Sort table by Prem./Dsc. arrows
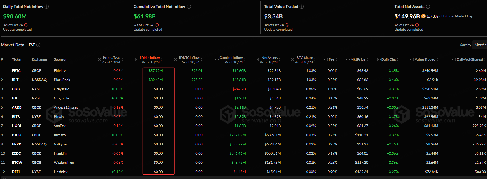Image resolution: width=487 pixels, height=179 pixels. [x=122, y=59]
